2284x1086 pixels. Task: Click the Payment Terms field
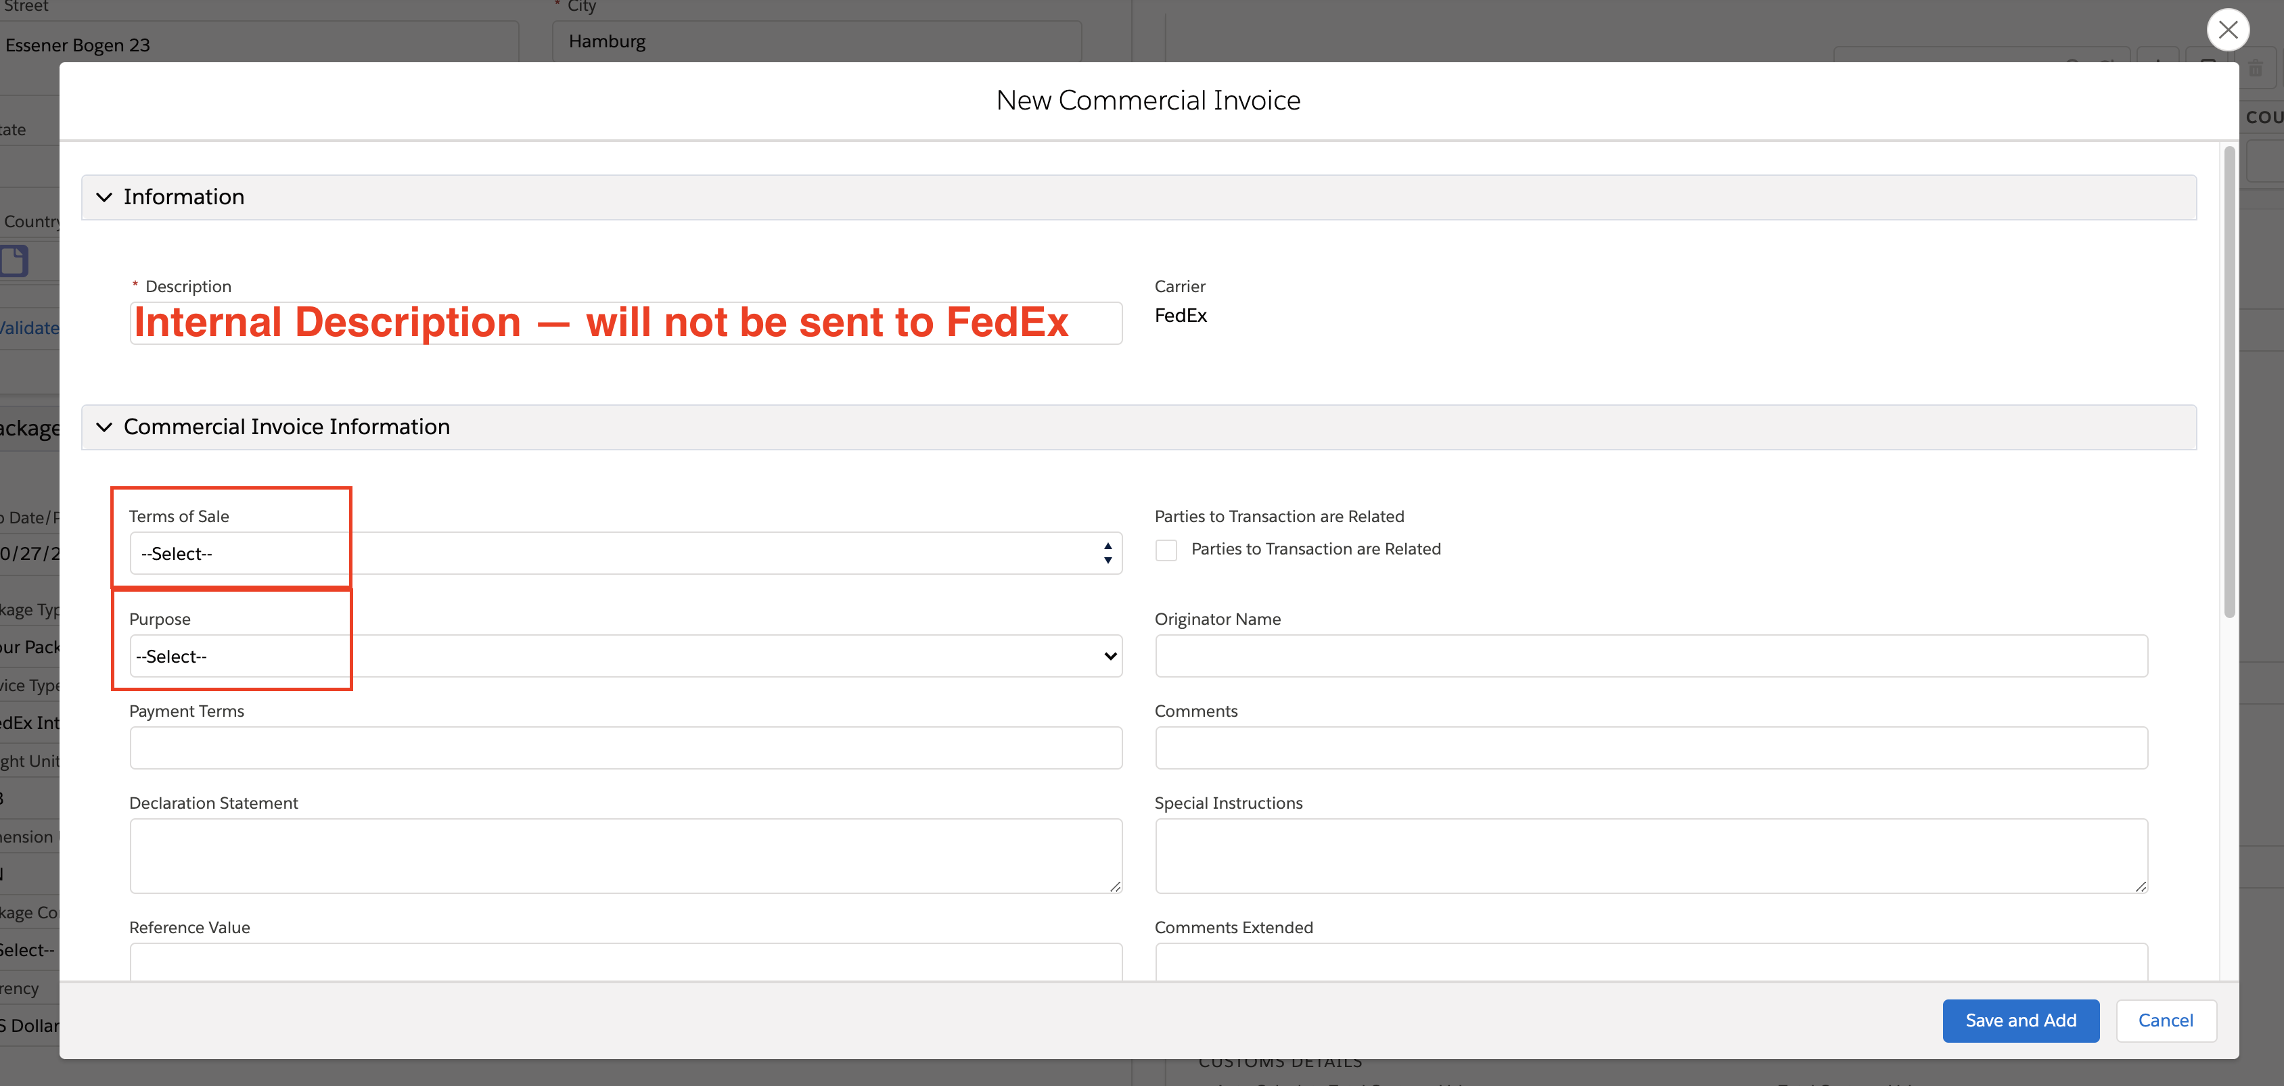625,747
